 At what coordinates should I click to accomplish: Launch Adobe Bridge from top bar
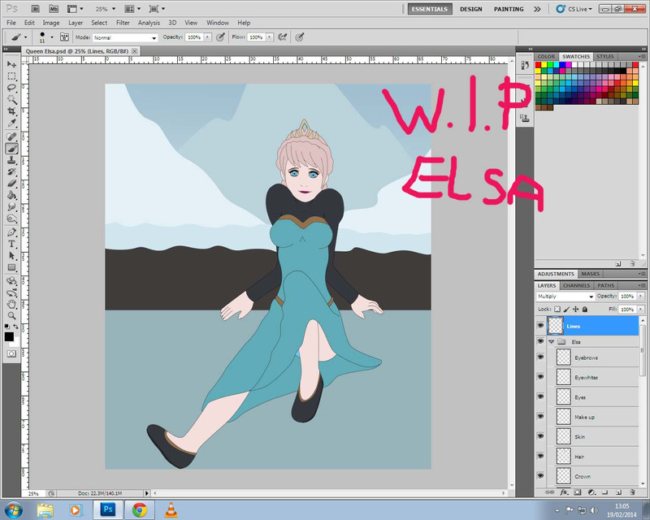(36, 9)
